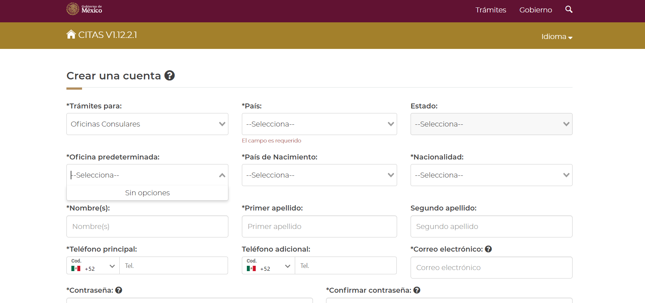645x303 pixels.
Task: Click the Primer apellido input field
Action: pos(319,226)
